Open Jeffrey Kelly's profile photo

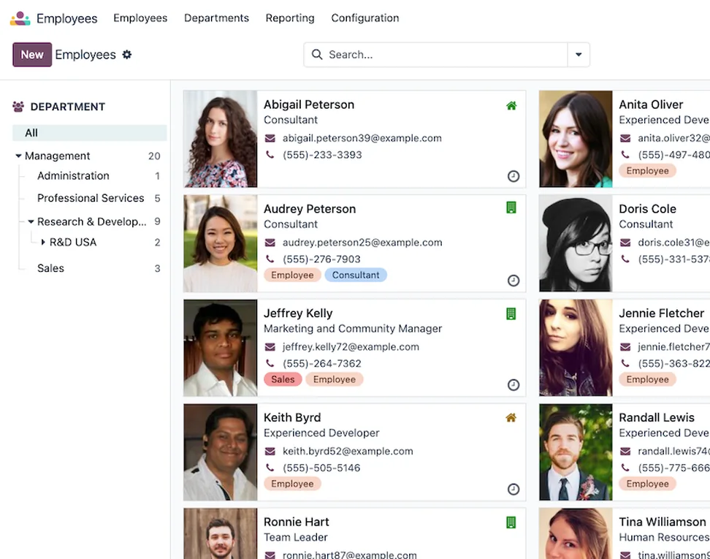click(x=221, y=348)
